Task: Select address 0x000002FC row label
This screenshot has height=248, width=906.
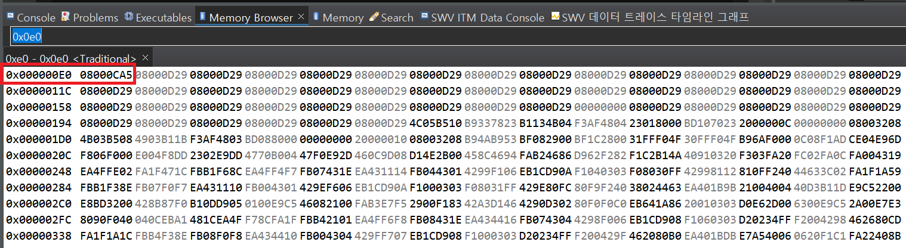Action: 39,220
